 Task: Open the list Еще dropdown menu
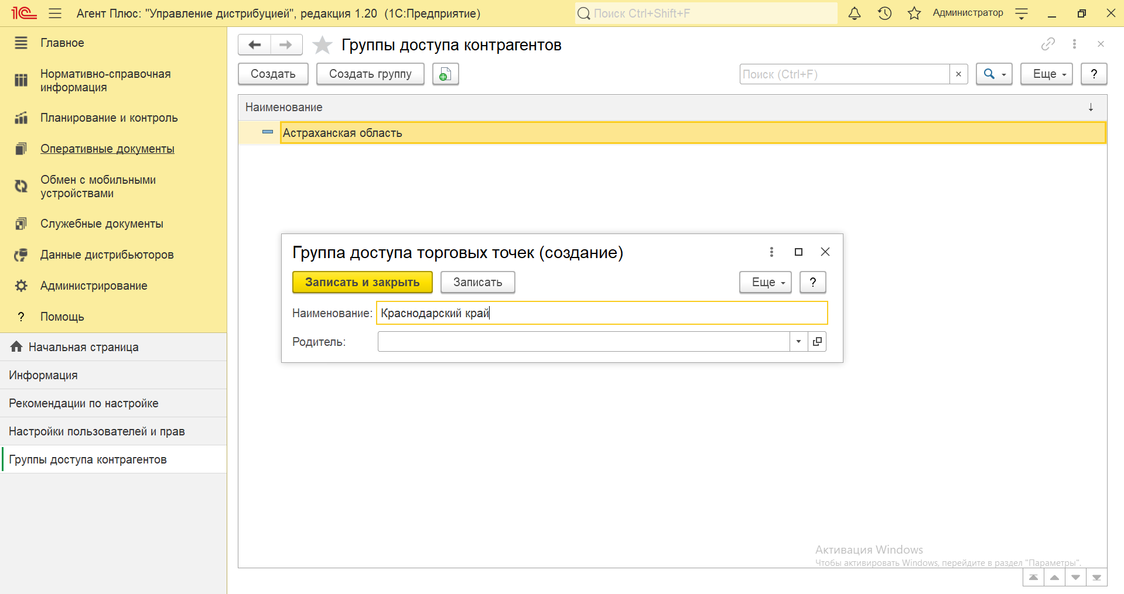(1046, 74)
